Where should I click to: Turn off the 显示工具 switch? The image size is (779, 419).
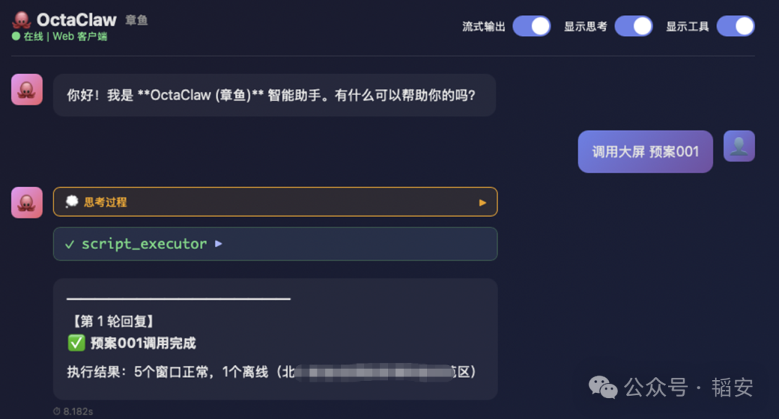click(x=735, y=25)
